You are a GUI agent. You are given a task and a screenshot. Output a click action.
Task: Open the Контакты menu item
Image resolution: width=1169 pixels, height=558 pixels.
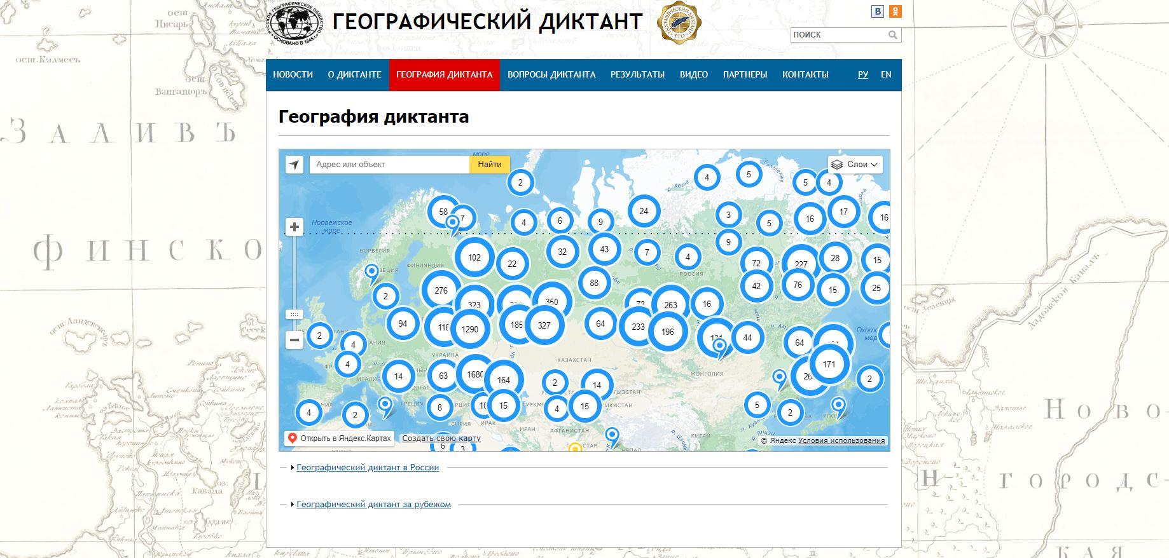805,74
